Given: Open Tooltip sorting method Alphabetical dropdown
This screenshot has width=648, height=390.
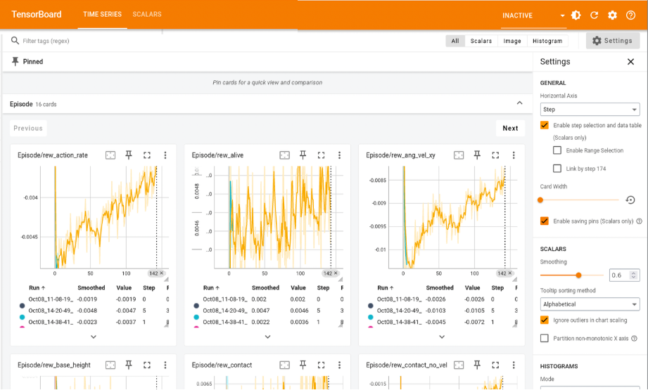Looking at the screenshot, I should click(590, 304).
